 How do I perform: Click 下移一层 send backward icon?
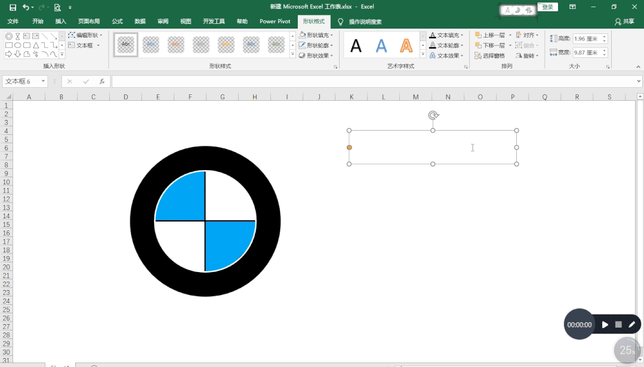pyautogui.click(x=478, y=45)
